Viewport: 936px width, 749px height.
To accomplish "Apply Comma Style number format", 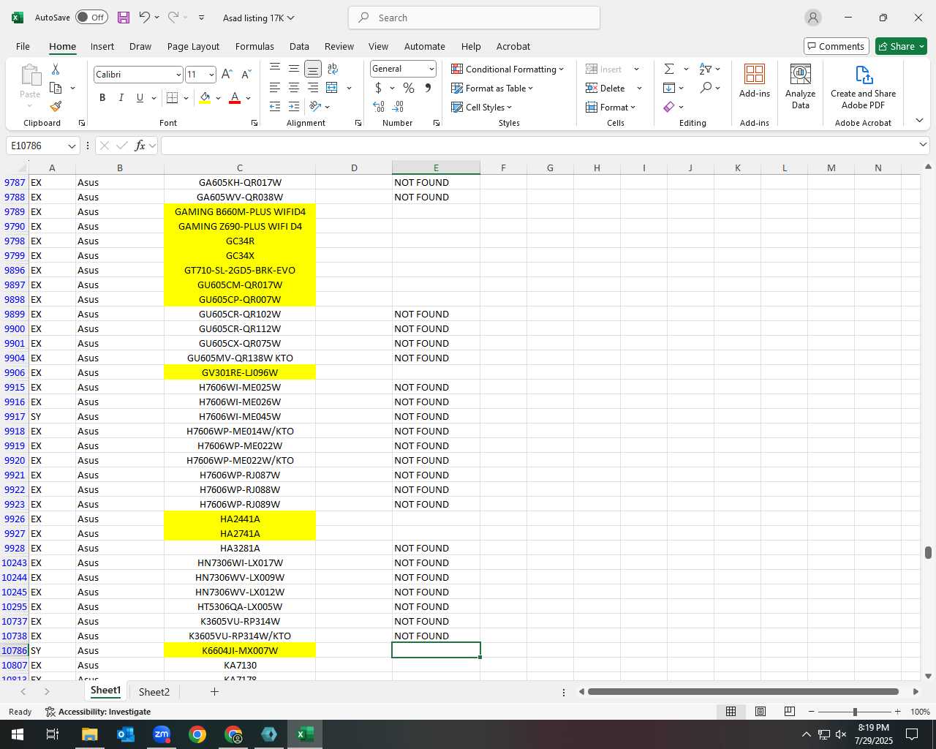I will click(428, 88).
